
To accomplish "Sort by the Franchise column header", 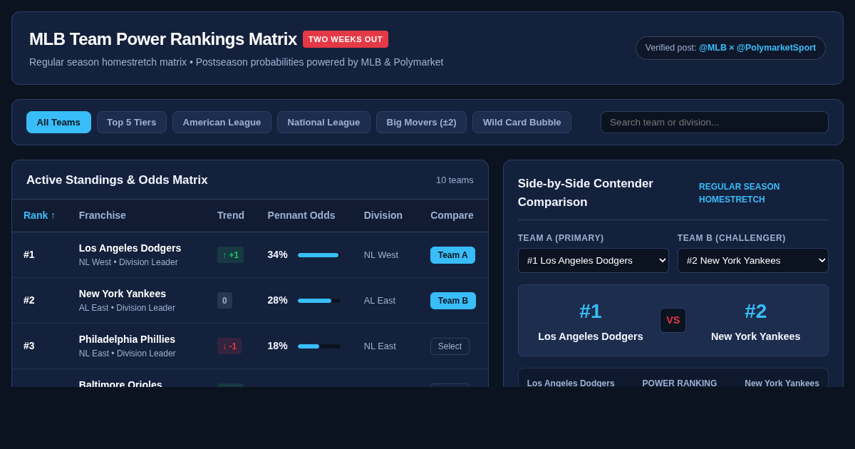I will point(103,215).
